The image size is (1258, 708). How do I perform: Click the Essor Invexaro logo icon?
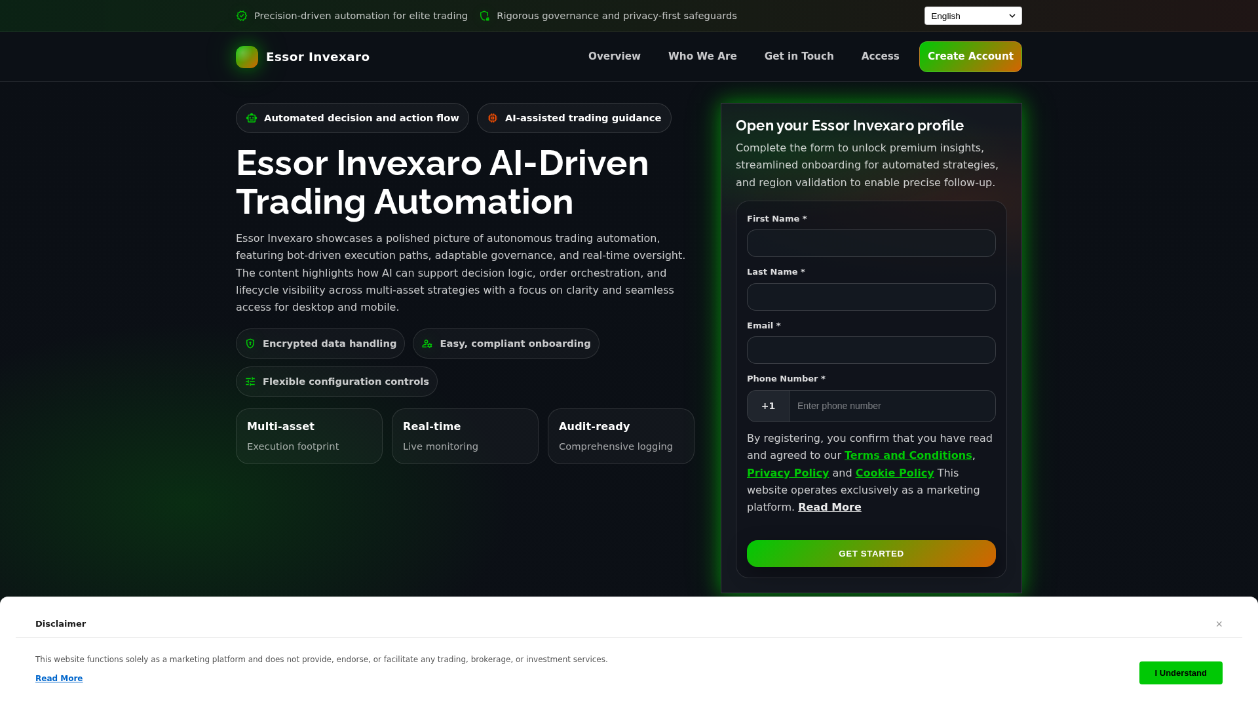pos(247,57)
